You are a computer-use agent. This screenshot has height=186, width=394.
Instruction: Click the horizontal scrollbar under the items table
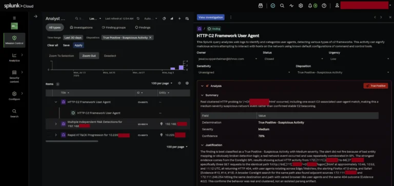(72, 141)
